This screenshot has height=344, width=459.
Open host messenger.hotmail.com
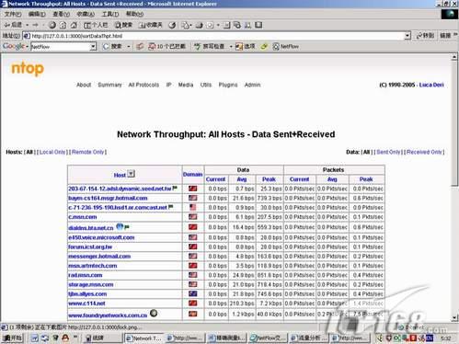(99, 257)
